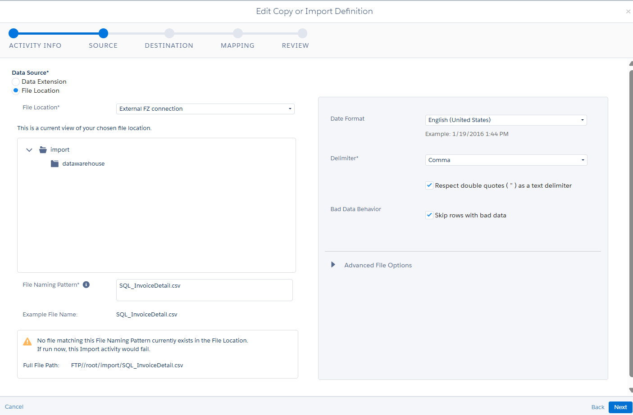
Task: Select the Data Extension radio button
Action: click(x=16, y=82)
